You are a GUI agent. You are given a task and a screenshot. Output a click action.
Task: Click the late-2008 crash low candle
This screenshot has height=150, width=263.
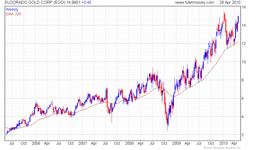[167, 123]
